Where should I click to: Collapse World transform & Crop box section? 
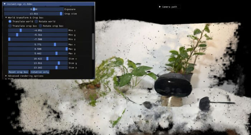point(6,17)
